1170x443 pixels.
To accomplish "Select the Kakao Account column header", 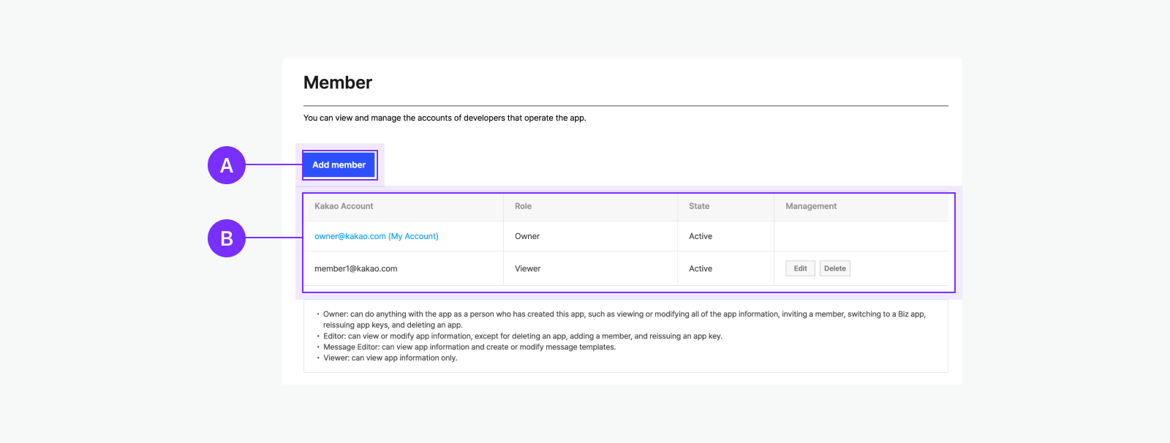I will 344,206.
